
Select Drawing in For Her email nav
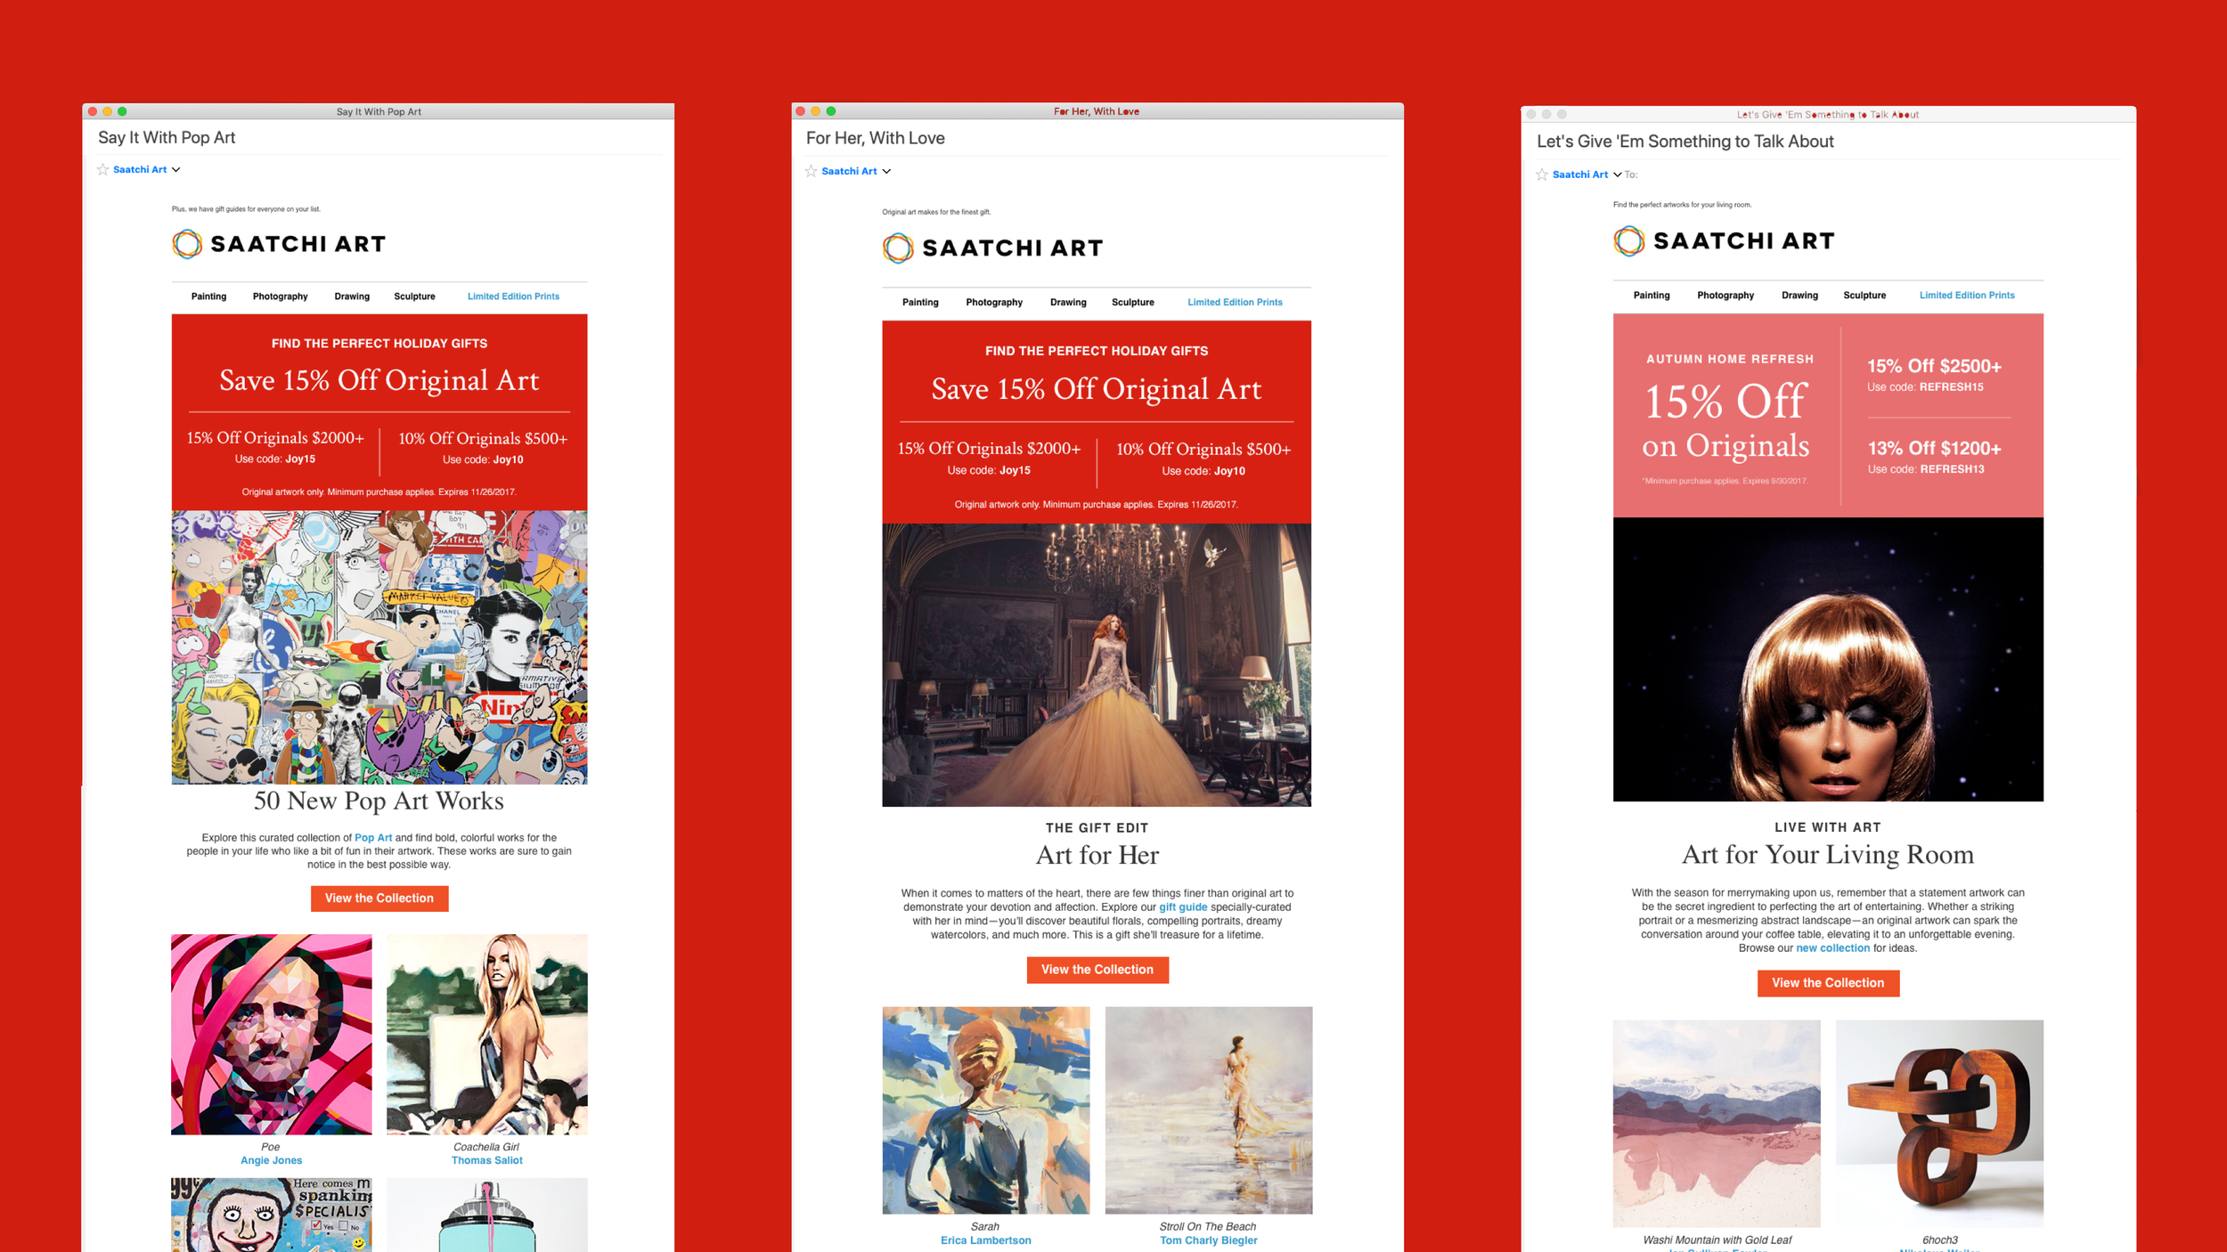tap(1068, 303)
